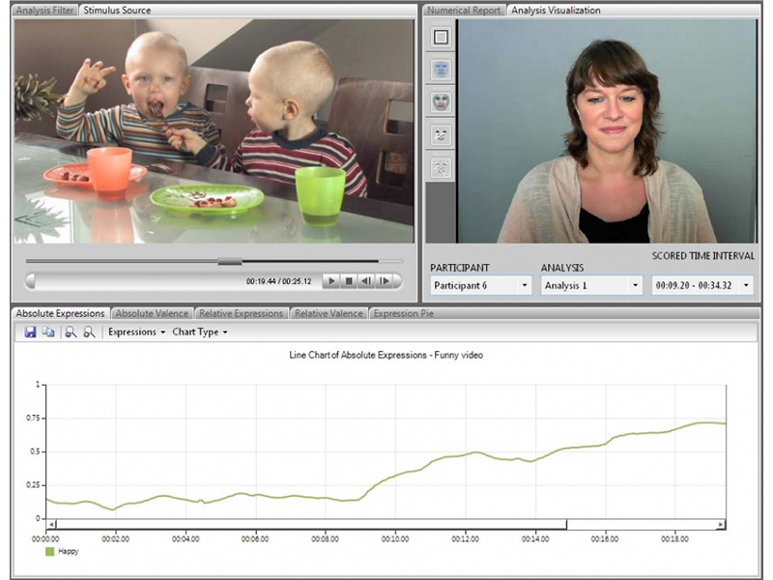The image size is (773, 580).
Task: Click the zoom in magnifier icon
Action: 71,332
